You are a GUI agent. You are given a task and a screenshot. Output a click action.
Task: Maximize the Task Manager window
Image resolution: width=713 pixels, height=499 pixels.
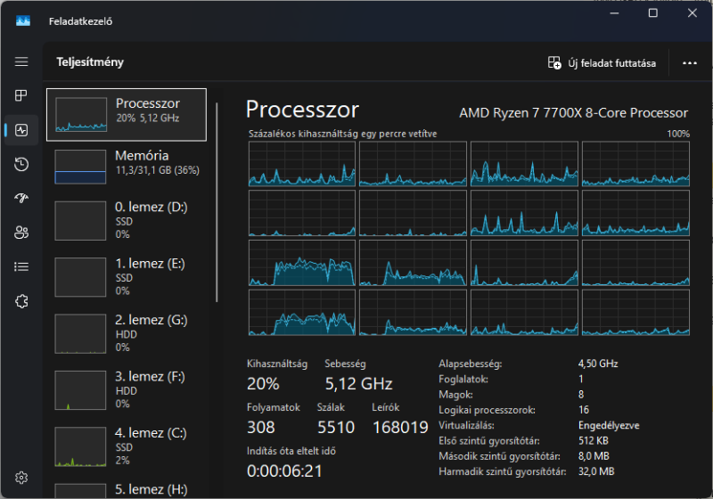coord(653,13)
